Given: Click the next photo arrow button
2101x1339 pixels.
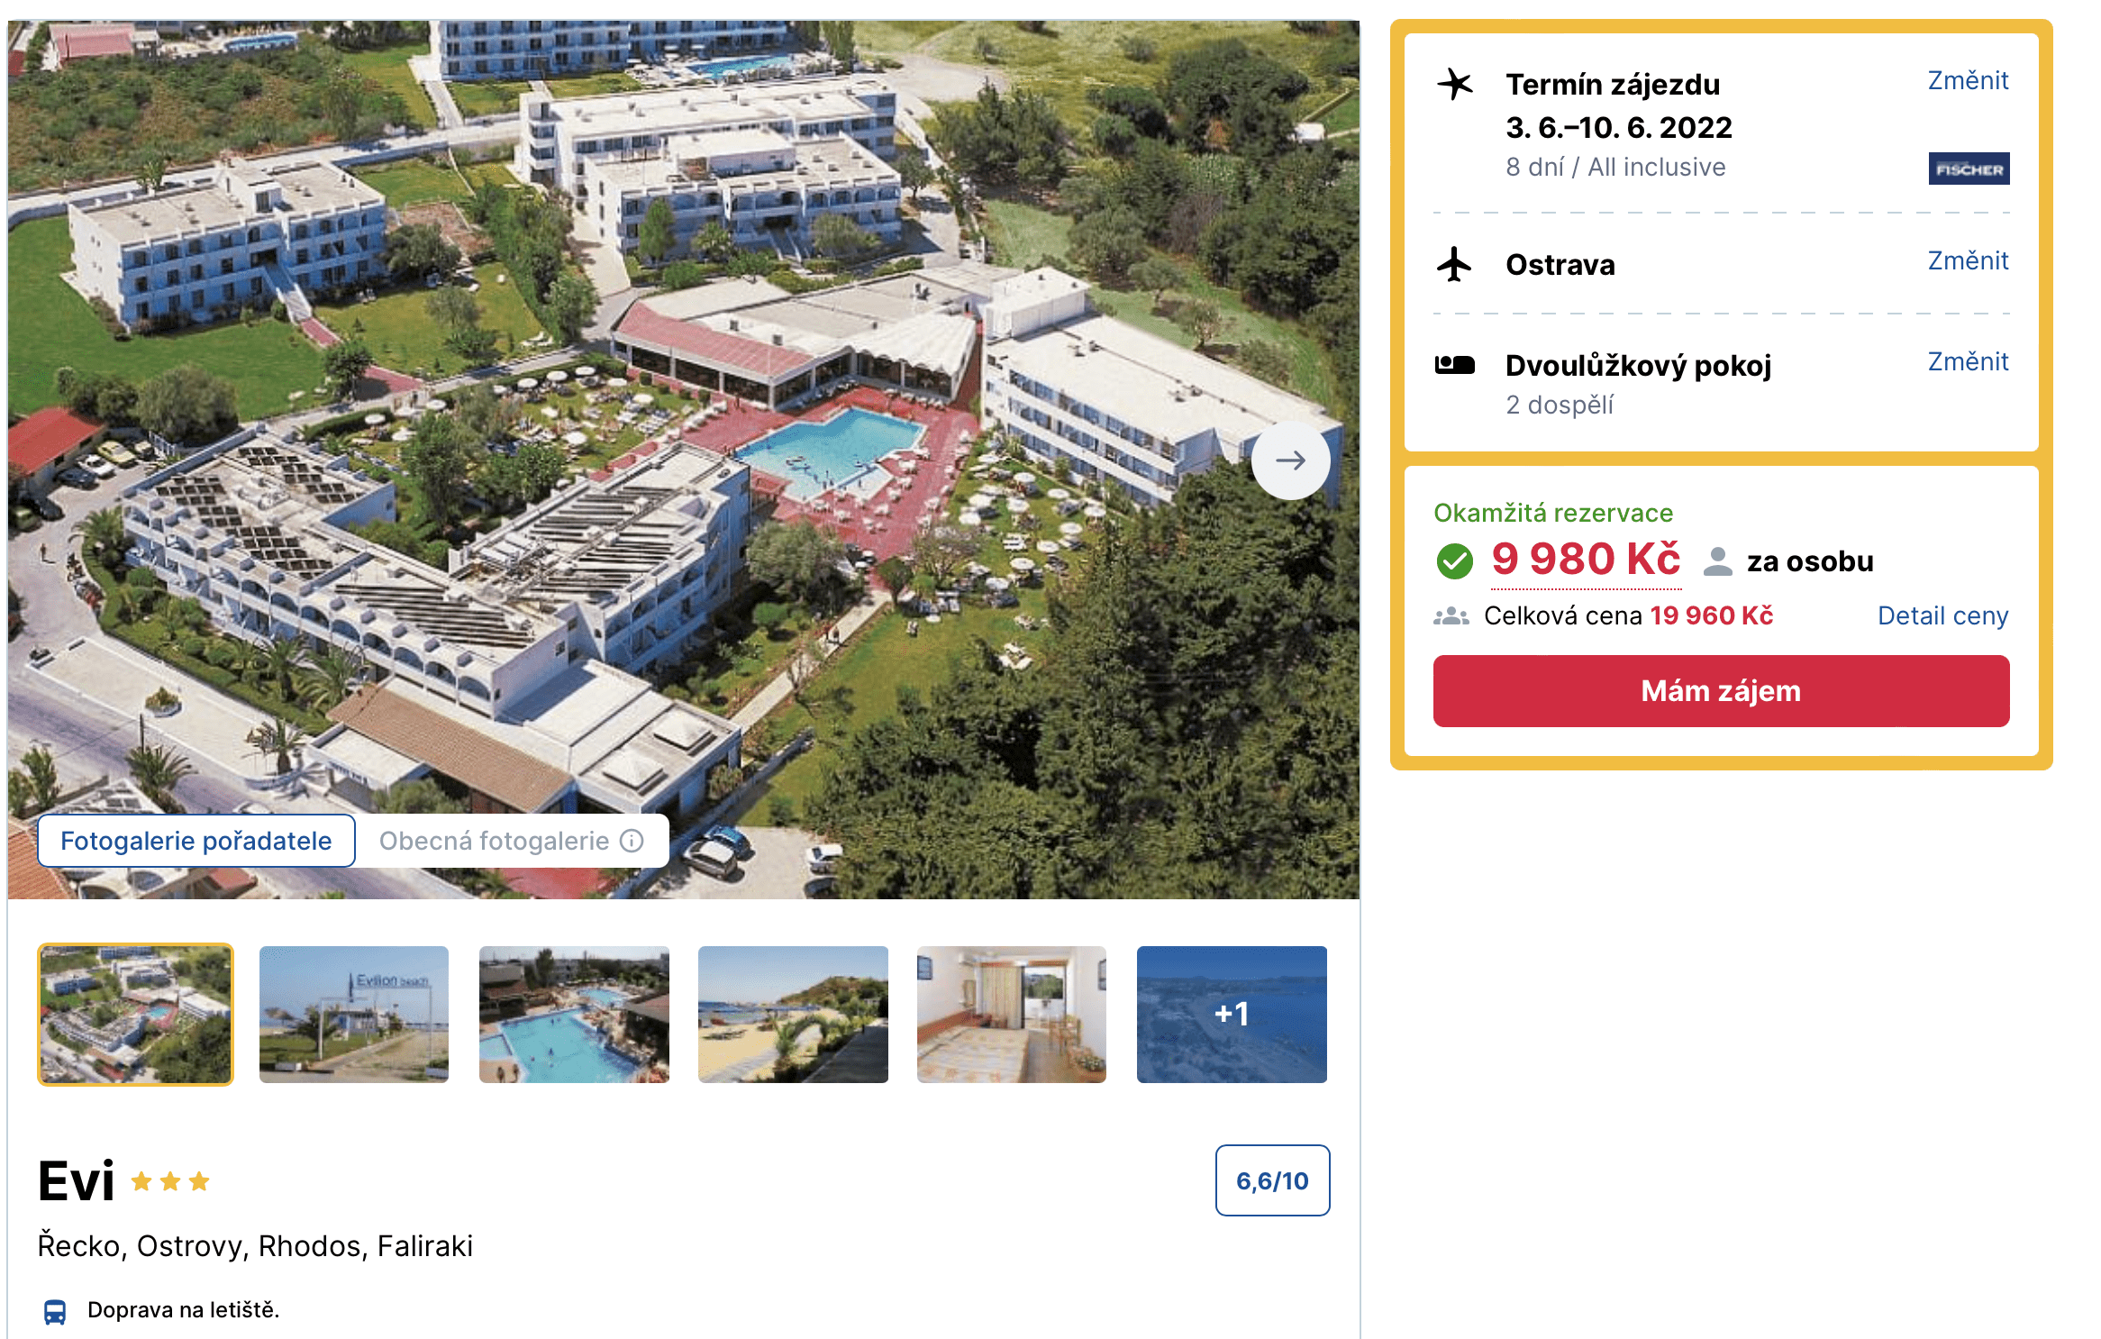Looking at the screenshot, I should [x=1290, y=460].
